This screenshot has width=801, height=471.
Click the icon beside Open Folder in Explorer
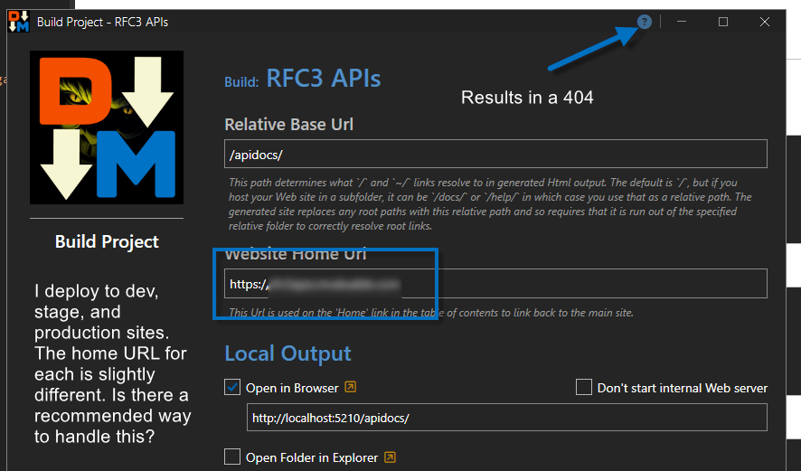coord(391,457)
